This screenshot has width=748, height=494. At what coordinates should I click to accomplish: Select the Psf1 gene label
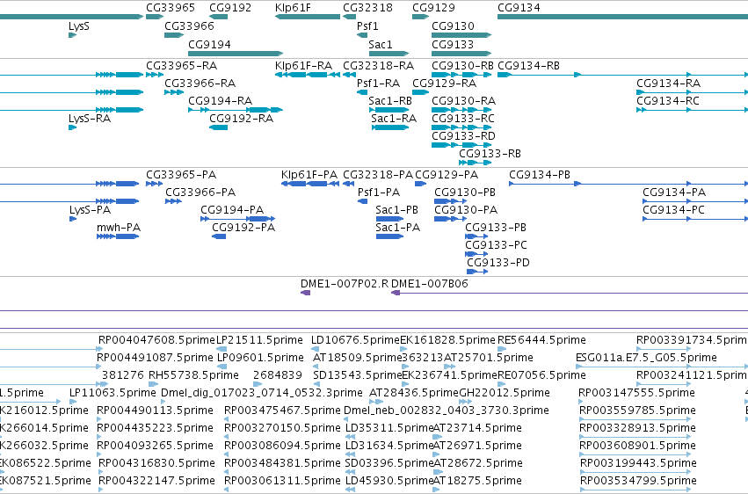click(x=367, y=25)
